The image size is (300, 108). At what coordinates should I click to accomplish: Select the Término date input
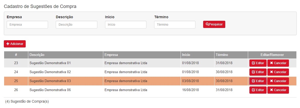(175, 25)
